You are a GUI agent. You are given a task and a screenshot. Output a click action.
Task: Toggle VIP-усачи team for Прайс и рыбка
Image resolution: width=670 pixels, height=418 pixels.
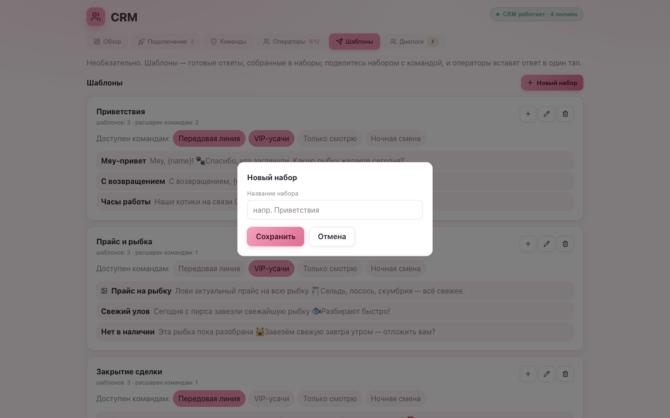[x=272, y=268]
